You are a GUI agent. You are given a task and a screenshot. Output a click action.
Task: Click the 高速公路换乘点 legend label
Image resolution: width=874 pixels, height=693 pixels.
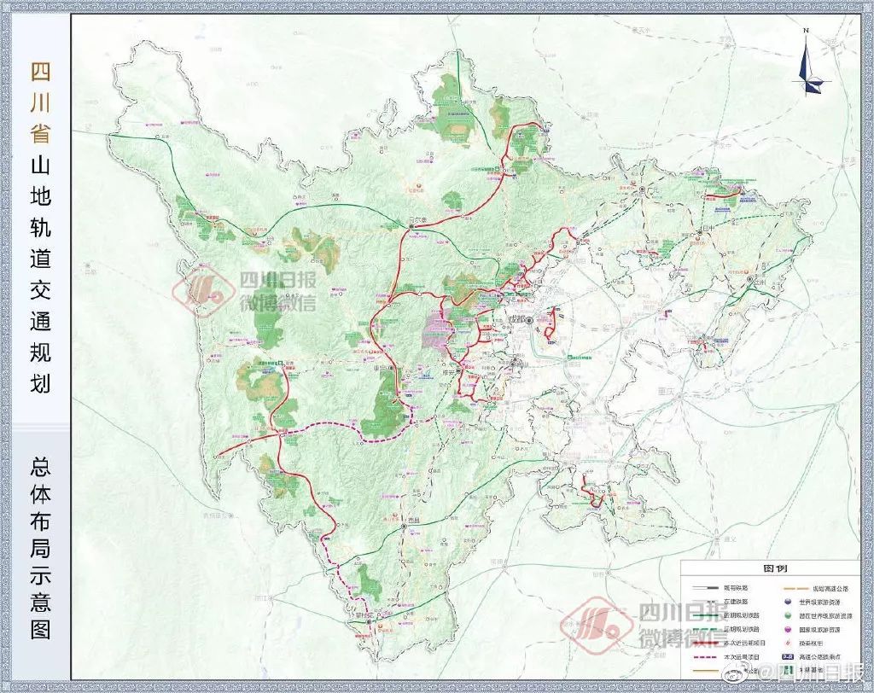pos(820,657)
